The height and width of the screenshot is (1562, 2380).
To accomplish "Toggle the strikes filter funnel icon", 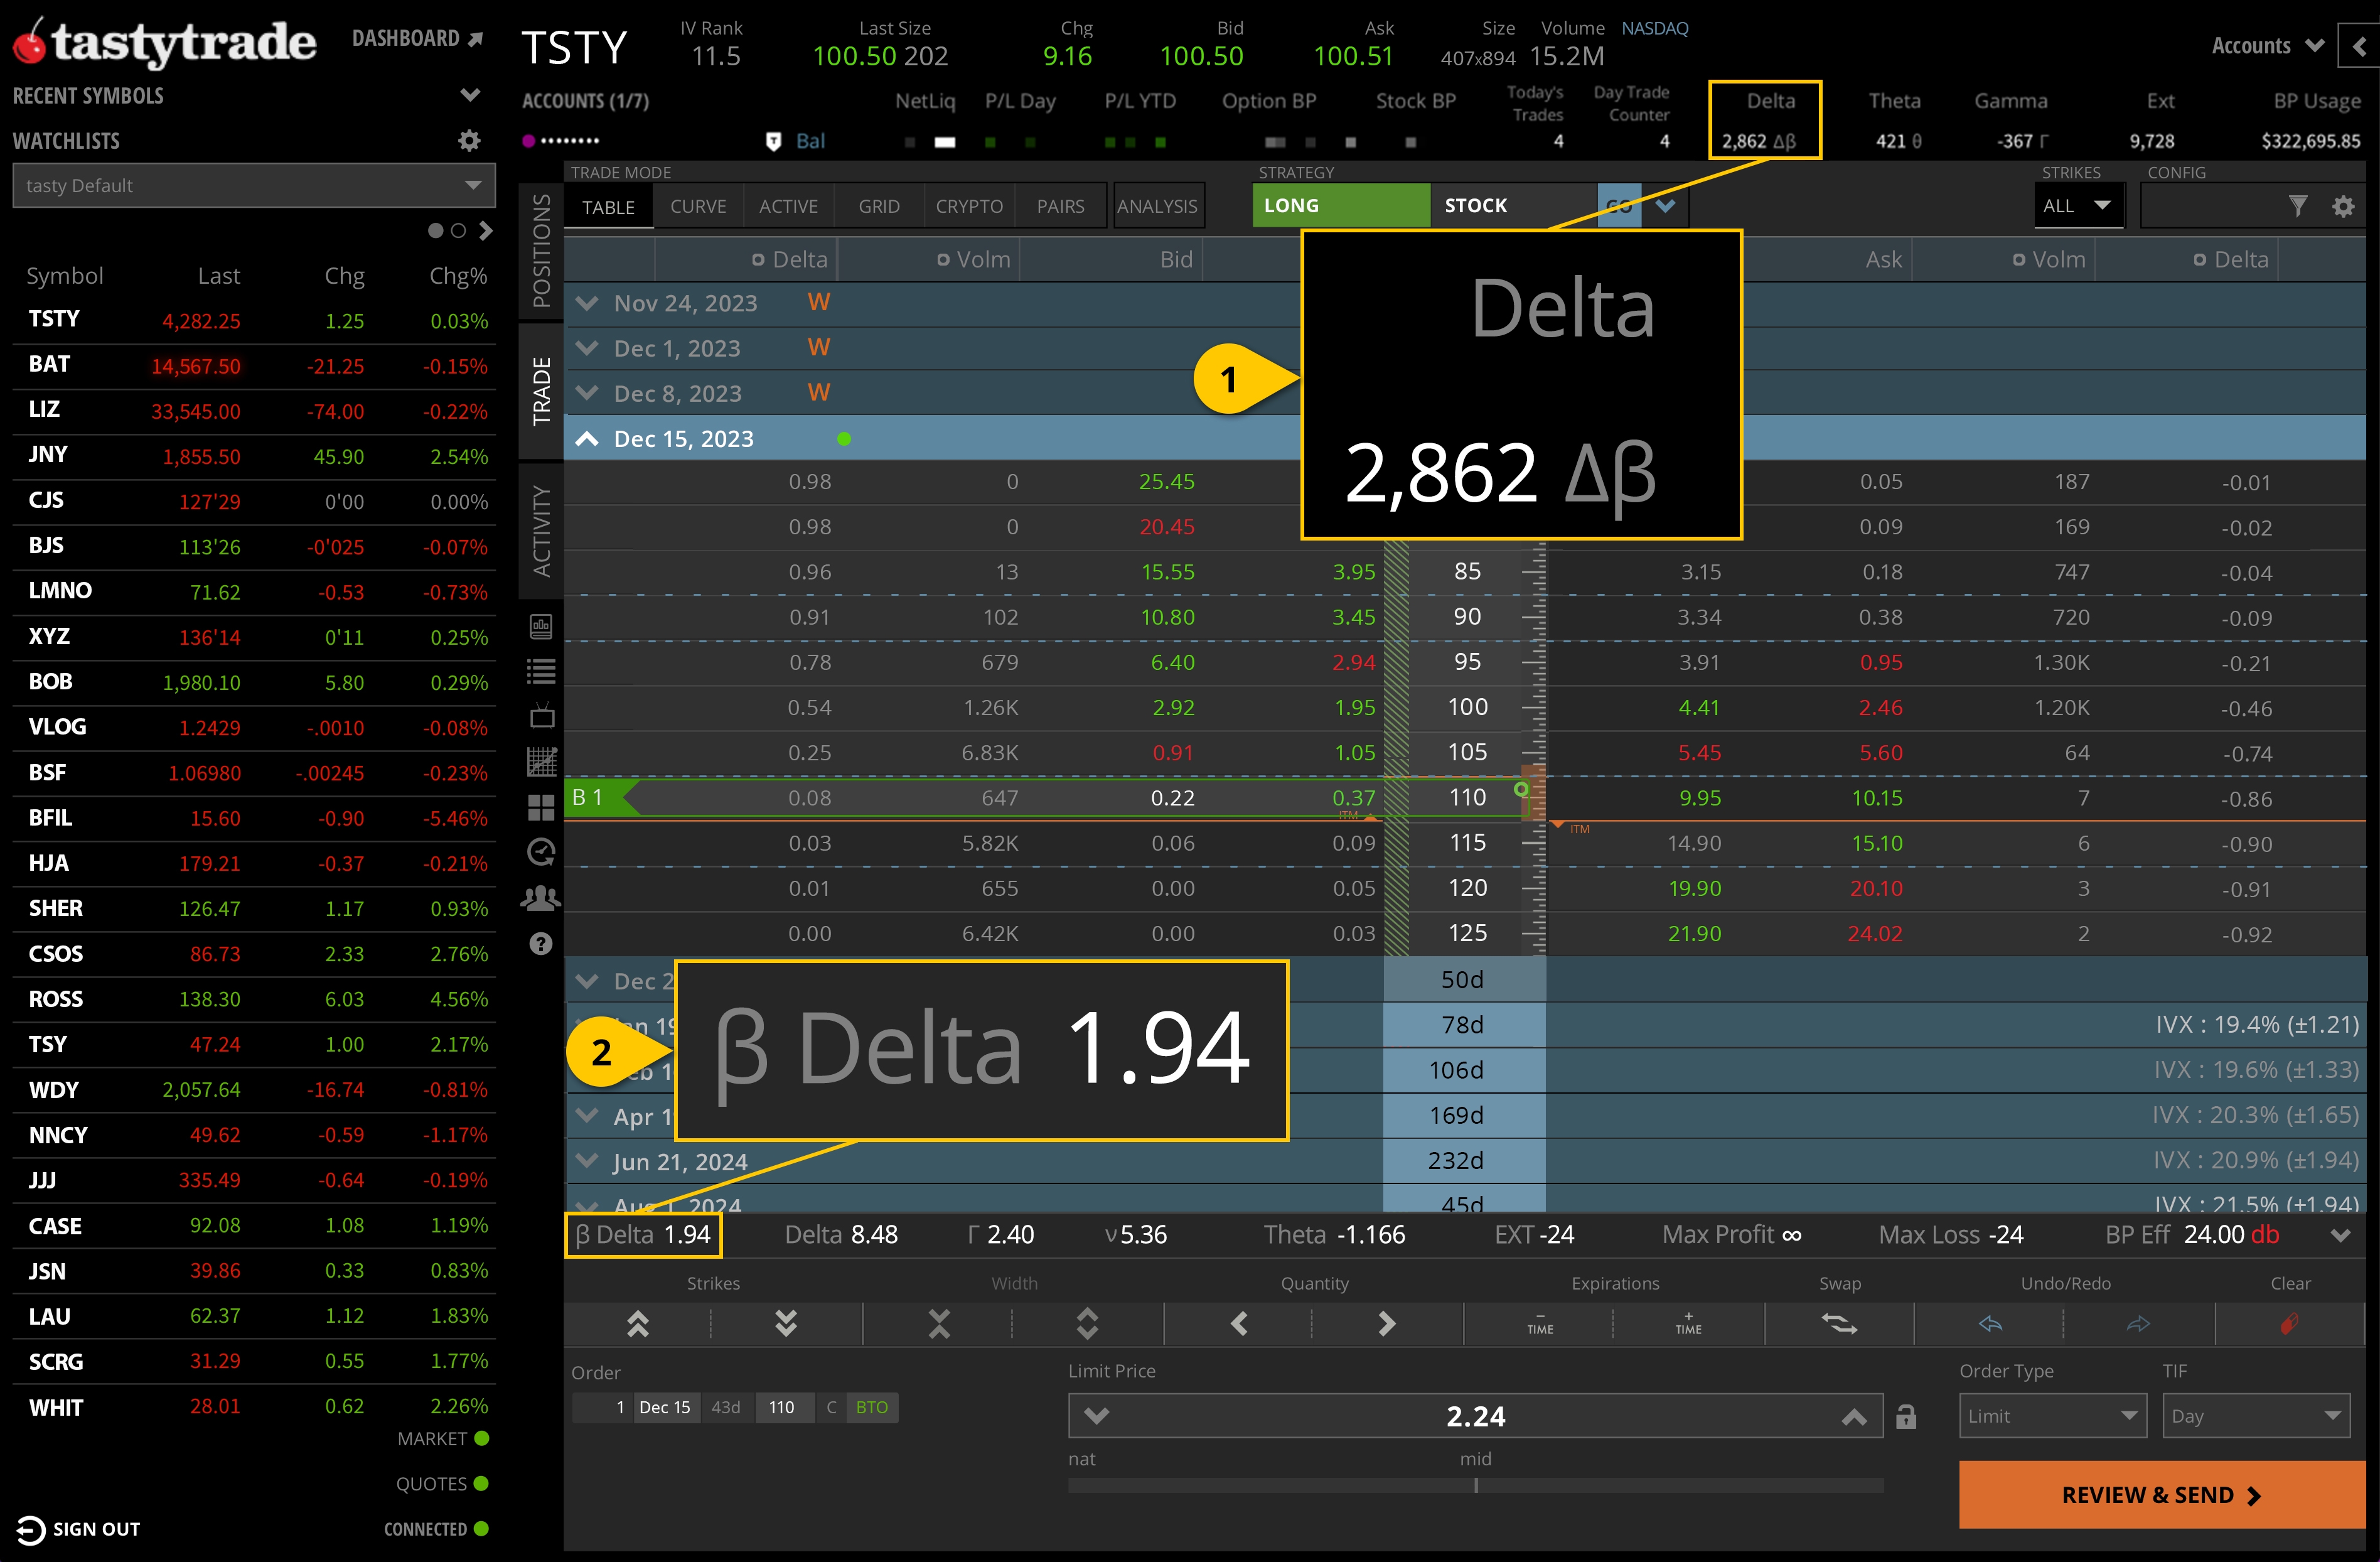I will point(2298,205).
